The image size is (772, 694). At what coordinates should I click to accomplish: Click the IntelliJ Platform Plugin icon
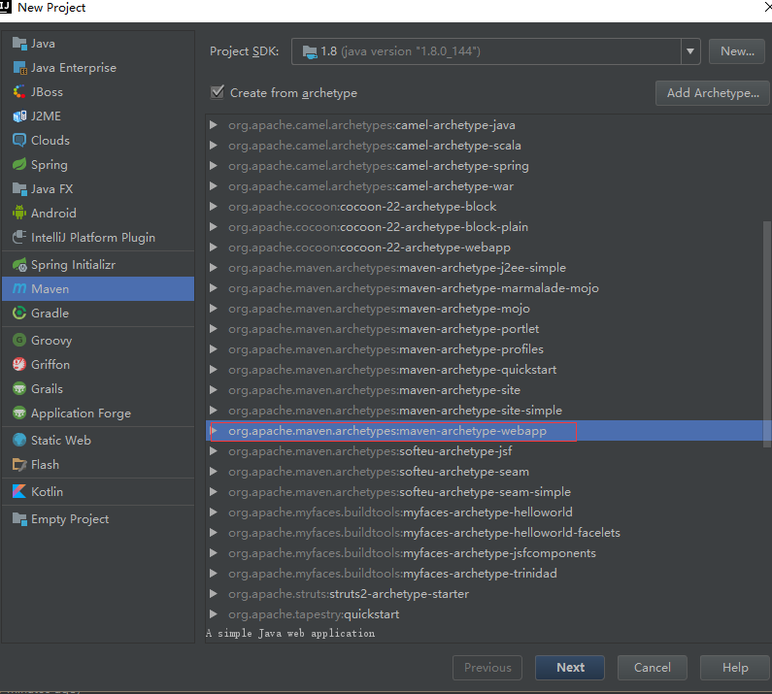tap(19, 237)
